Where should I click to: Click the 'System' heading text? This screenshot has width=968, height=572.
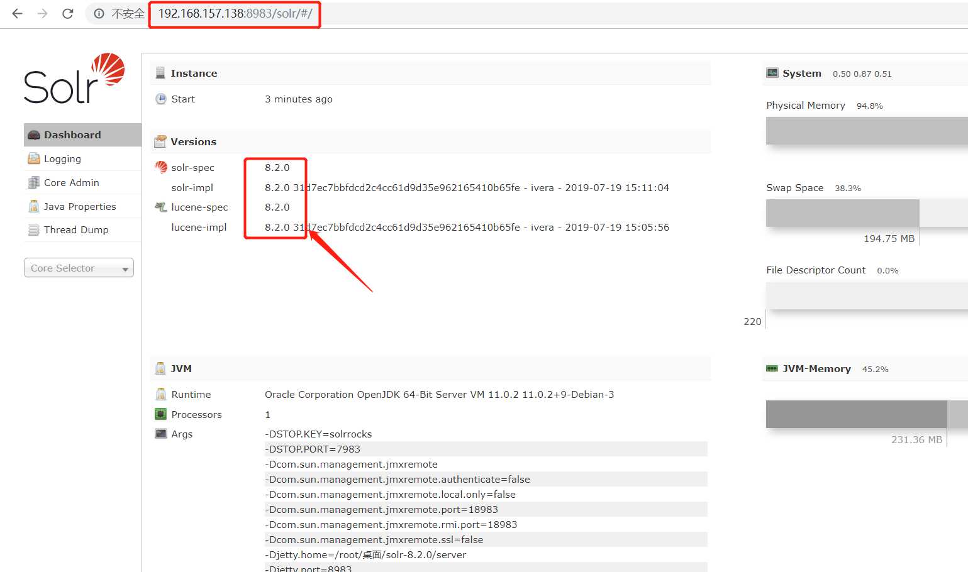(x=802, y=73)
